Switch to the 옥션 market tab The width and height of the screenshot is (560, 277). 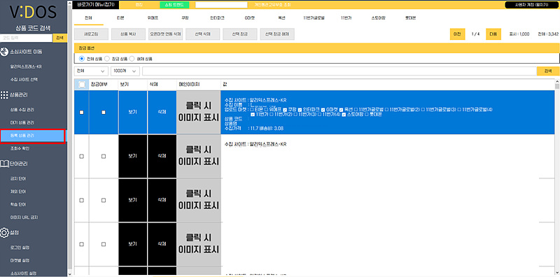pos(281,18)
